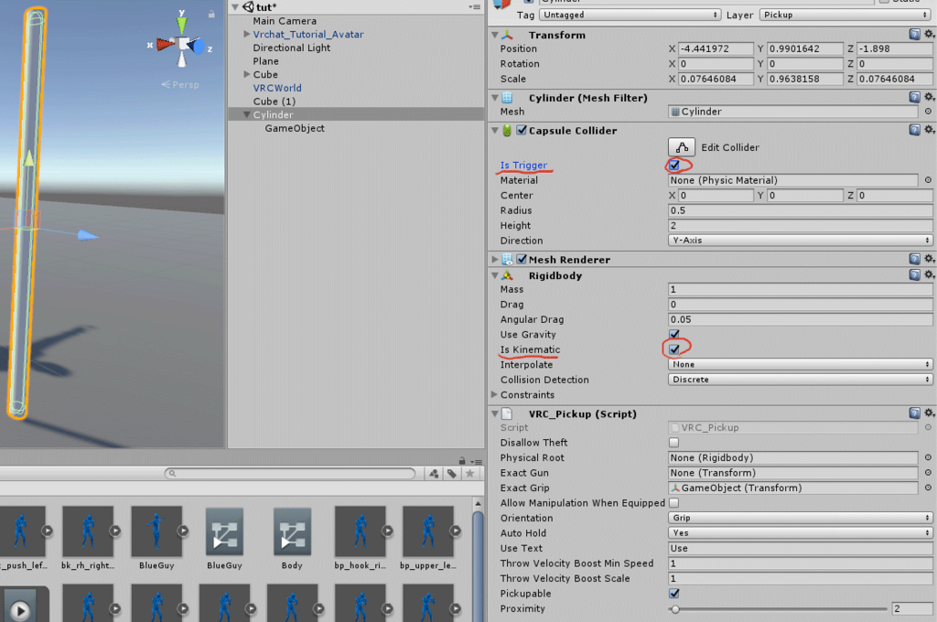Expand the bk_rh_right animation asset arrow

pyautogui.click(x=115, y=531)
